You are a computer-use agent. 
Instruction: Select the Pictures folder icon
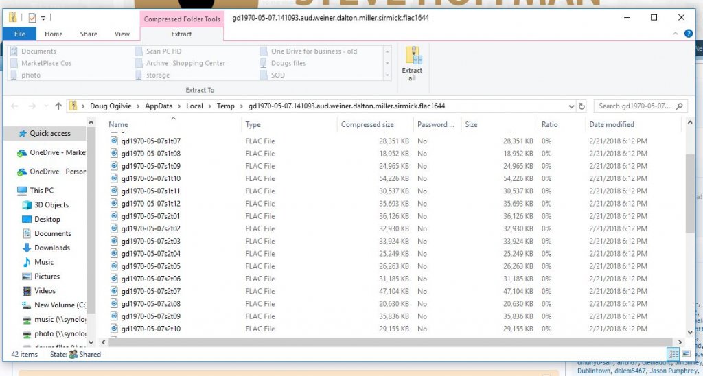(27, 277)
